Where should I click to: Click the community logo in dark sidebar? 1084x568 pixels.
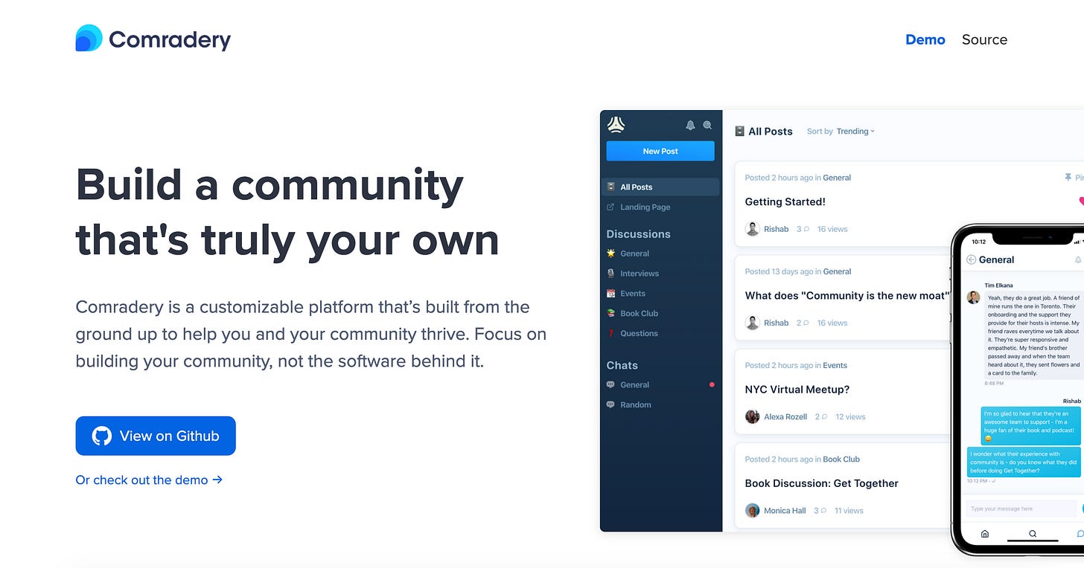click(x=616, y=125)
